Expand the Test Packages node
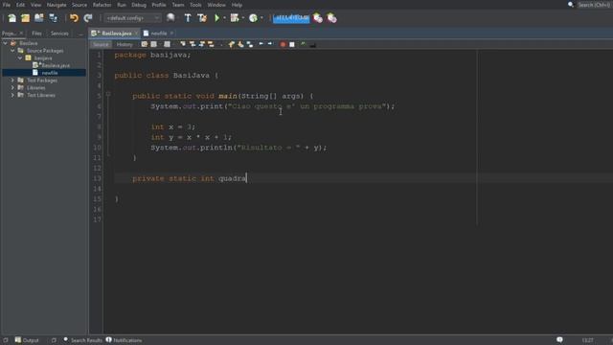Viewport: 613px width, 345px height. coord(12,80)
